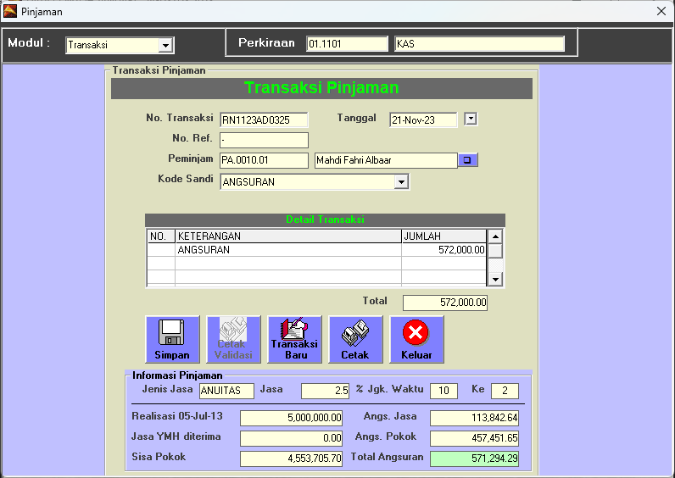Click the Simpan save button

coord(172,339)
